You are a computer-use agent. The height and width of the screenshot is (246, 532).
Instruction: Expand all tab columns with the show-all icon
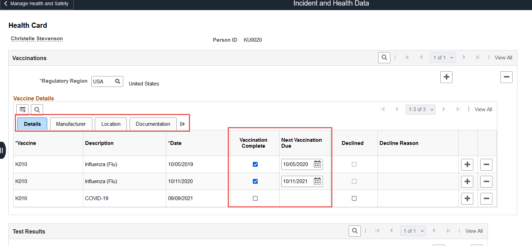182,124
